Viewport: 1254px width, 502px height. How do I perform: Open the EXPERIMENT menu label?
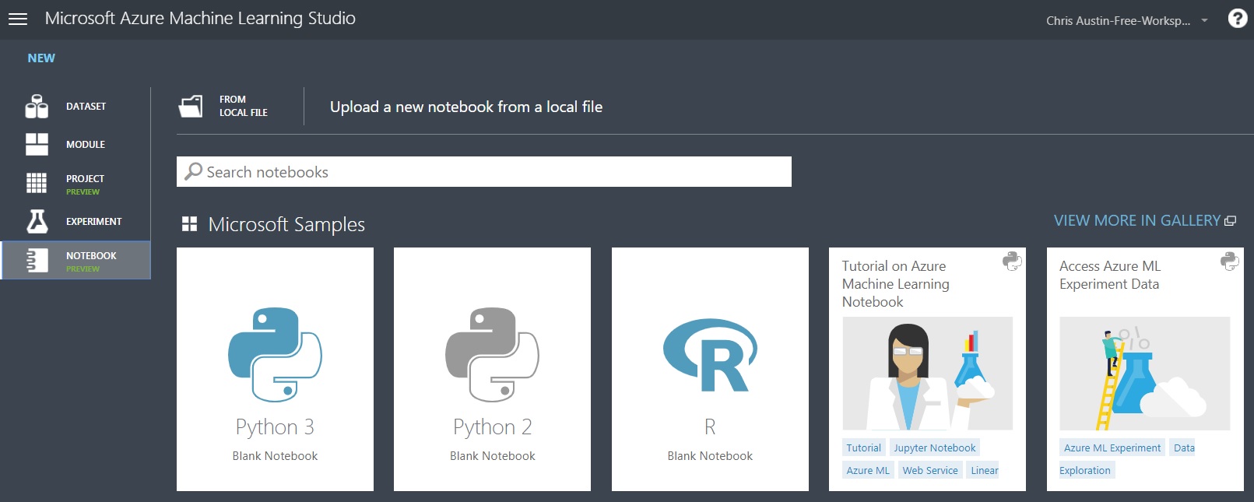point(93,222)
